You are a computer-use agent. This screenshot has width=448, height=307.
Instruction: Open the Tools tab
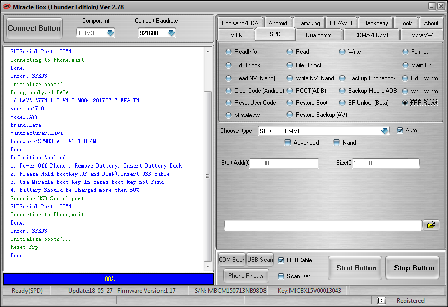[x=406, y=23]
